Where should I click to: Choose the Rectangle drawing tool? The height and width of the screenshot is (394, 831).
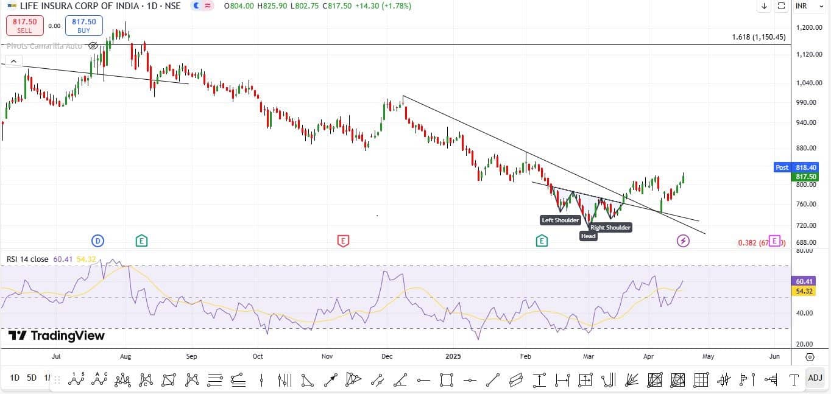tap(446, 380)
